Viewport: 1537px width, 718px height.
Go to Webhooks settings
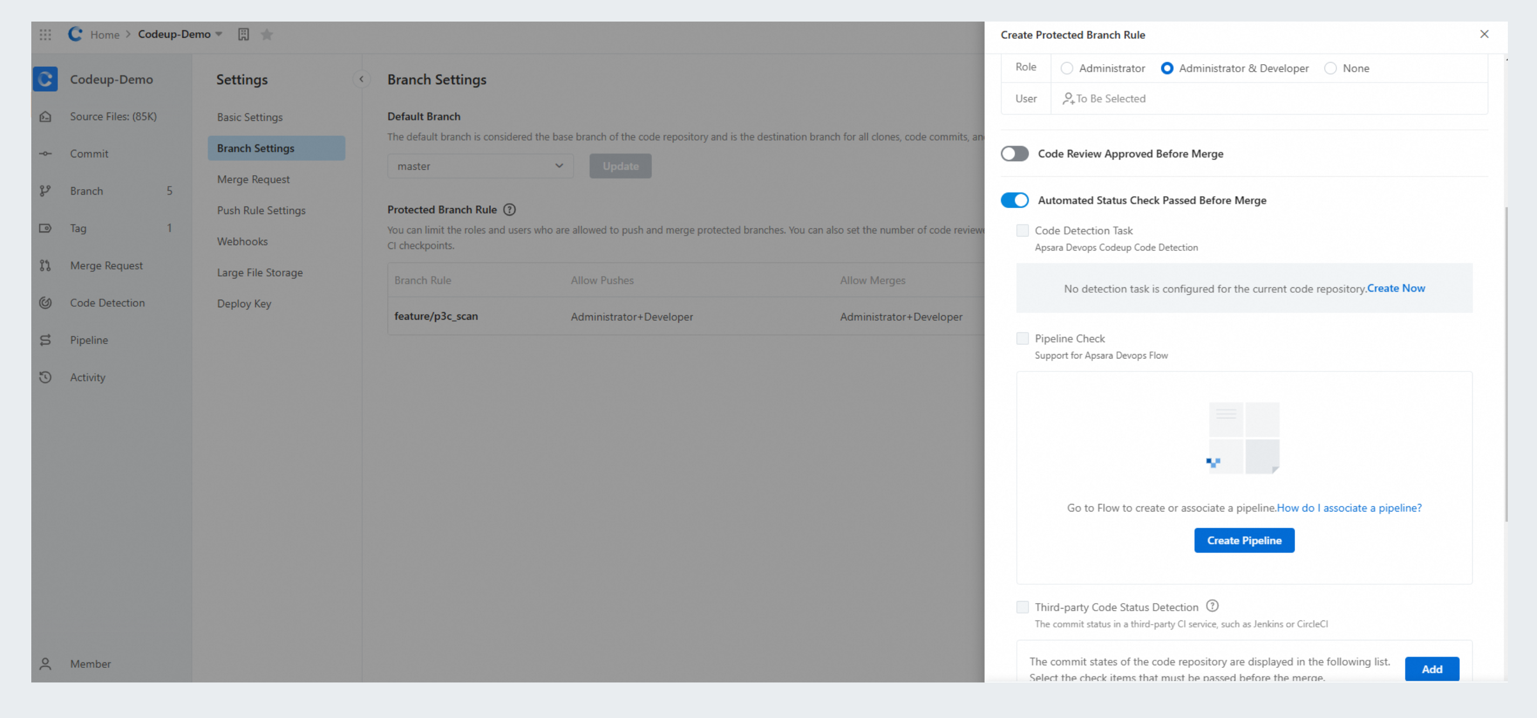tap(242, 241)
